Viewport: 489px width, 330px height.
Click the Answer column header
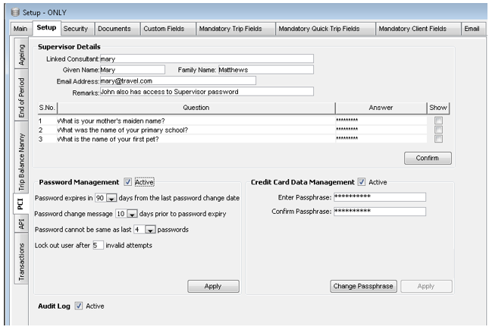(381, 108)
